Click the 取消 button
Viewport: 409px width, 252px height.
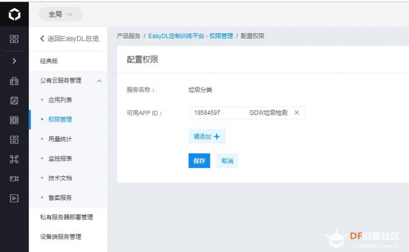[227, 161]
